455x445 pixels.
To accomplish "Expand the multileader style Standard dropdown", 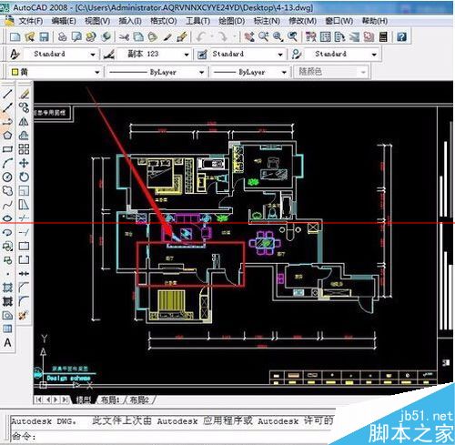I will pyautogui.click(x=374, y=55).
